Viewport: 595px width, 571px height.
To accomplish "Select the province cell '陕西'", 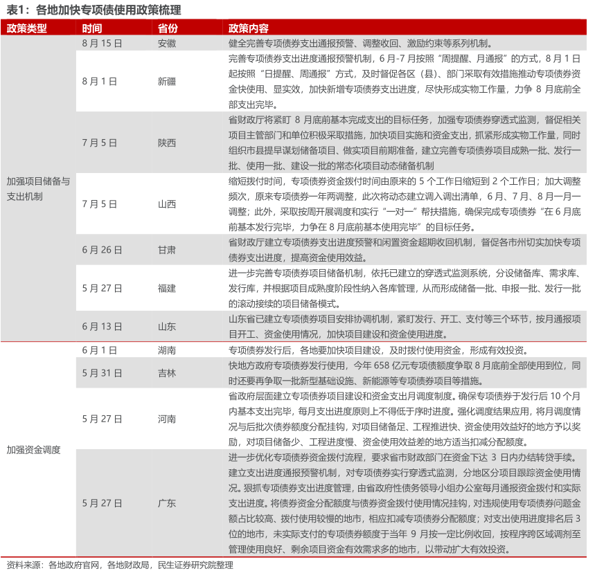I will click(x=167, y=143).
